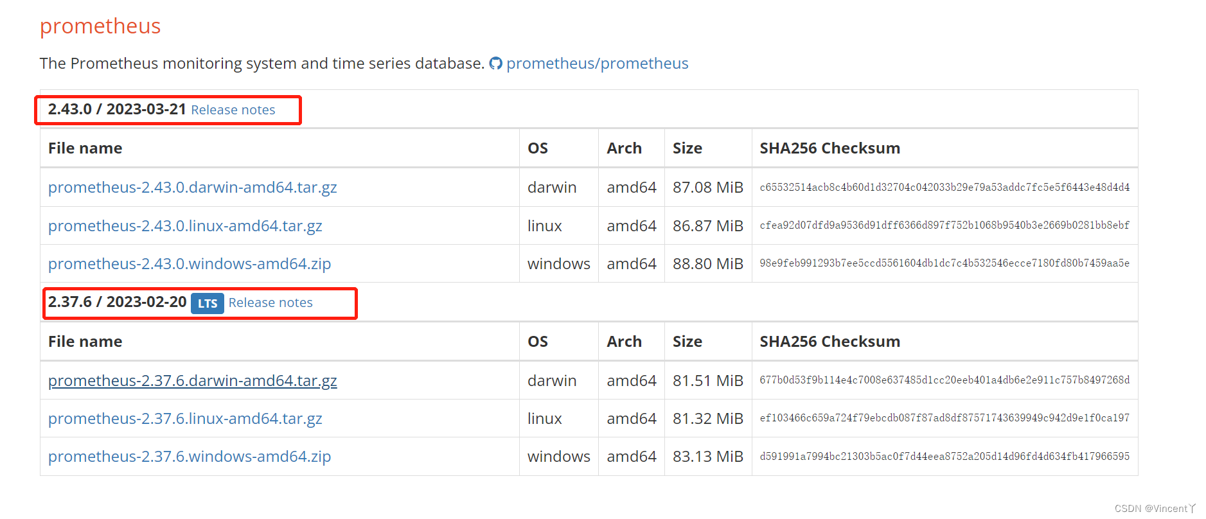Click the OS column header
The image size is (1206, 519).
point(538,148)
